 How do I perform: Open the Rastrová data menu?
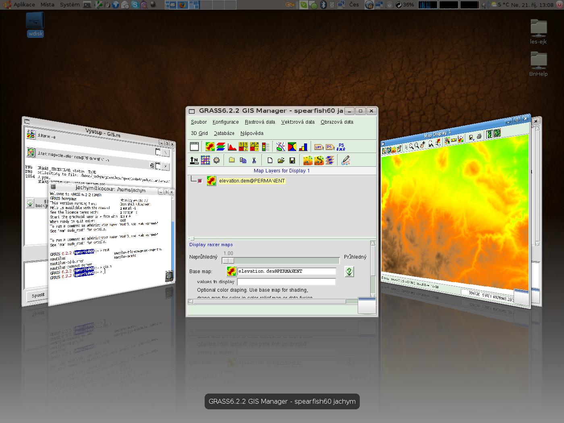260,122
